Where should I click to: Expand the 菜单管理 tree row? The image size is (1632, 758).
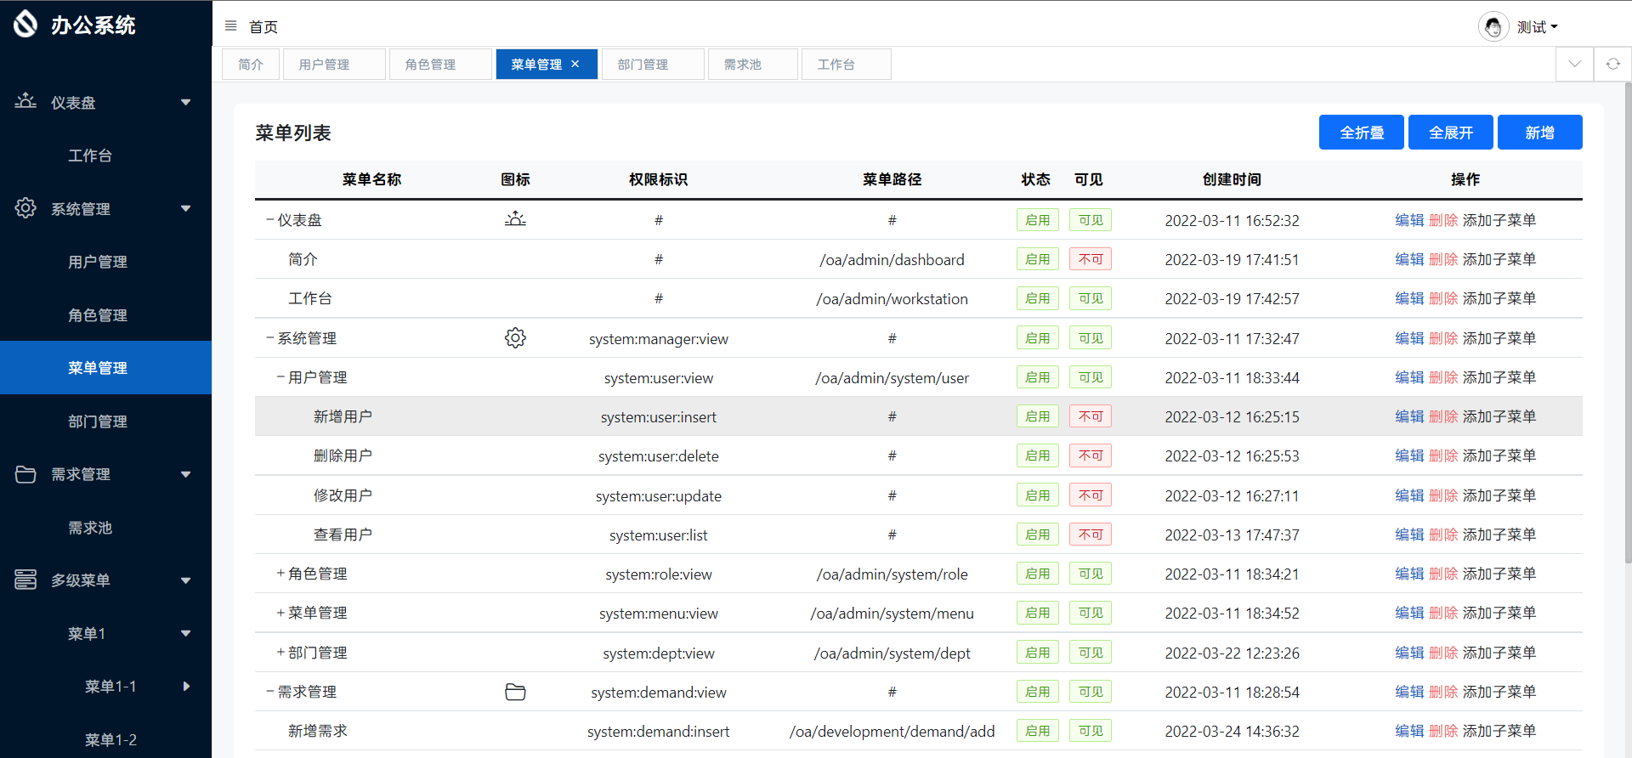click(x=280, y=613)
